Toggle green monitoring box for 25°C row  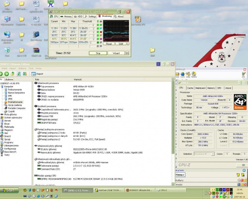coord(98,32)
